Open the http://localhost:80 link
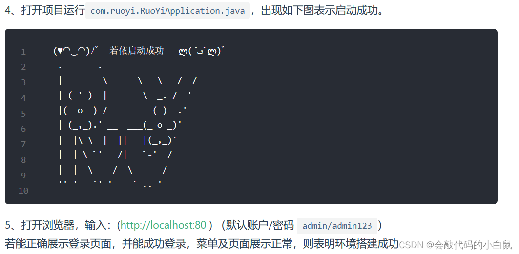Image resolution: width=519 pixels, height=254 pixels. 164,225
